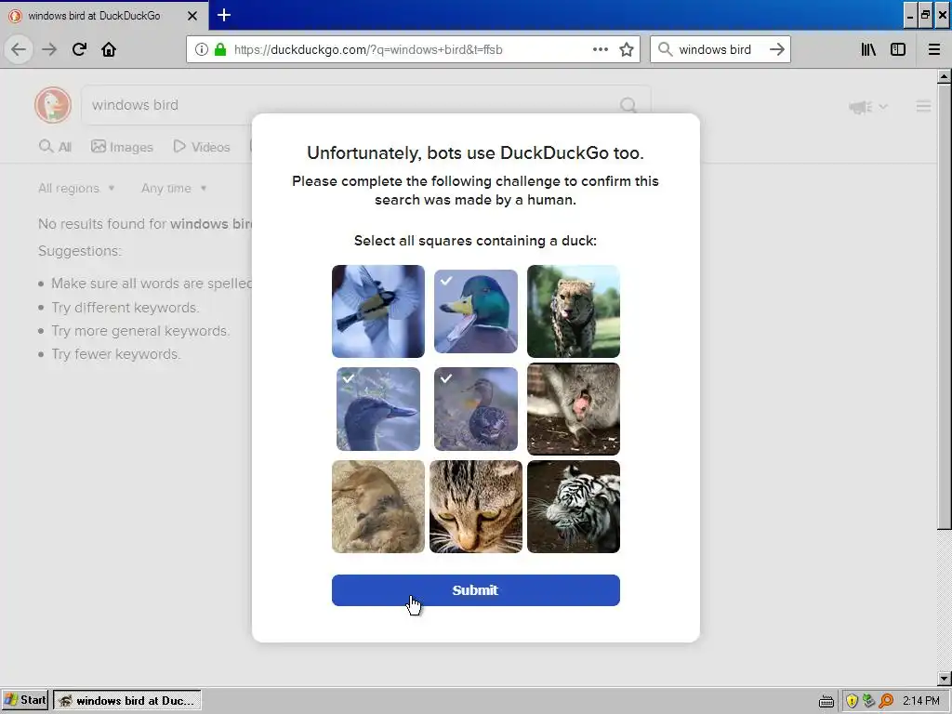The width and height of the screenshot is (952, 714).
Task: Deselect the dark duck head profile square
Action: click(378, 409)
